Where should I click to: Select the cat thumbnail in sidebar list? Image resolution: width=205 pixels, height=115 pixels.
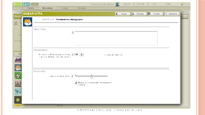coord(18,67)
